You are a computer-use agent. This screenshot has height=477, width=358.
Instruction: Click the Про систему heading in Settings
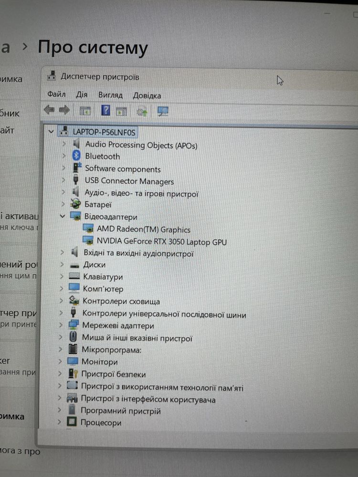click(93, 48)
